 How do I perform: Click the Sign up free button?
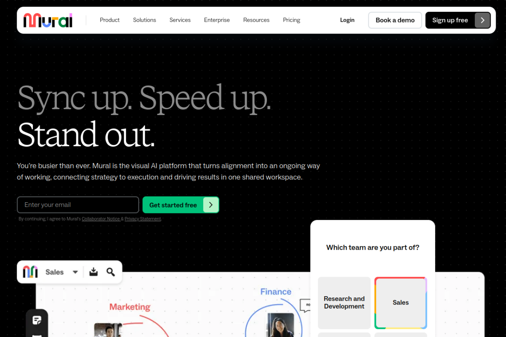pyautogui.click(x=458, y=20)
